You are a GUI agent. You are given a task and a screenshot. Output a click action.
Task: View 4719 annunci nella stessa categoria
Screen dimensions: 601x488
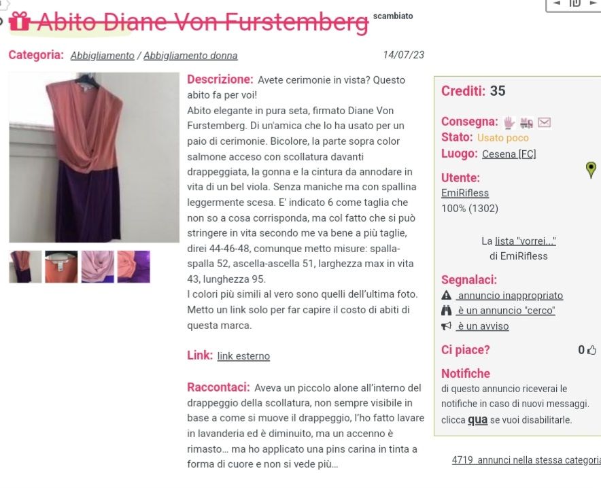[526, 460]
